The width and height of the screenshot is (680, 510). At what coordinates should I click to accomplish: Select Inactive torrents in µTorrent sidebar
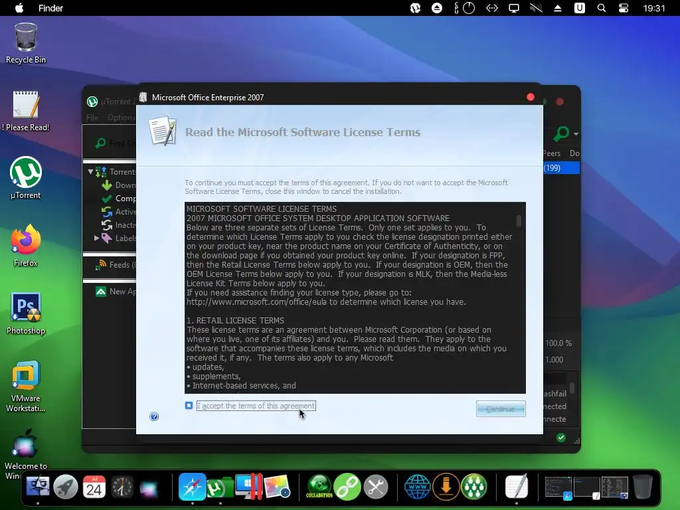[x=120, y=224]
